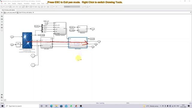Open the Diagram menu

click(x=20, y=4)
